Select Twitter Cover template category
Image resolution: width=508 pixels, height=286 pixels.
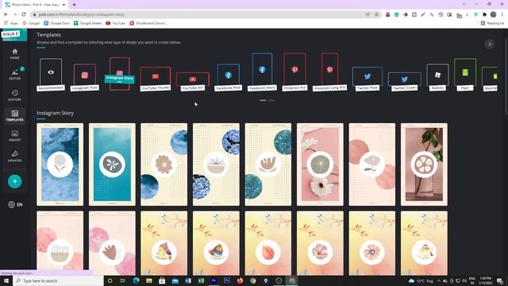click(404, 81)
